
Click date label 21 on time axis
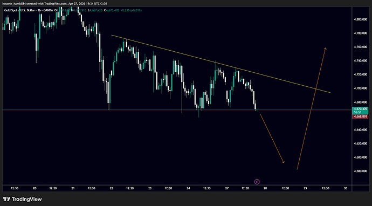(73, 188)
